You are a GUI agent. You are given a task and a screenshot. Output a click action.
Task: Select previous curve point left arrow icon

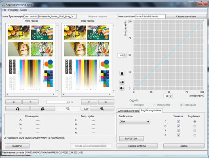click(x=122, y=82)
